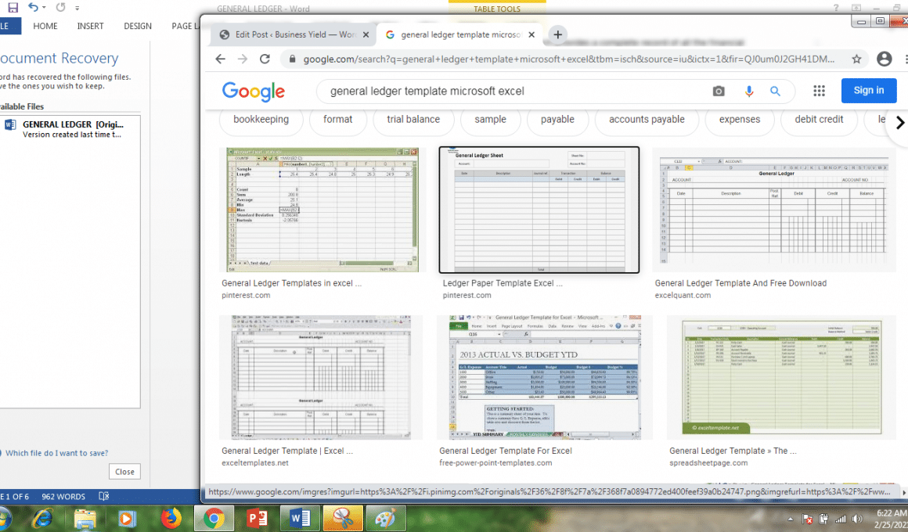Screen dimensions: 908x532
Task: Click the Sign in button
Action: click(868, 91)
